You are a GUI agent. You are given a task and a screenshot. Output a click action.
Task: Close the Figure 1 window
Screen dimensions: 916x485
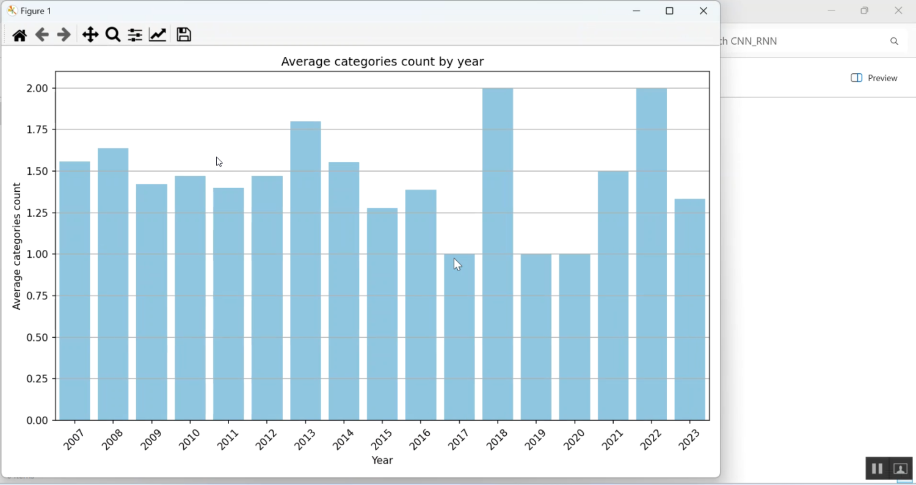pyautogui.click(x=703, y=11)
